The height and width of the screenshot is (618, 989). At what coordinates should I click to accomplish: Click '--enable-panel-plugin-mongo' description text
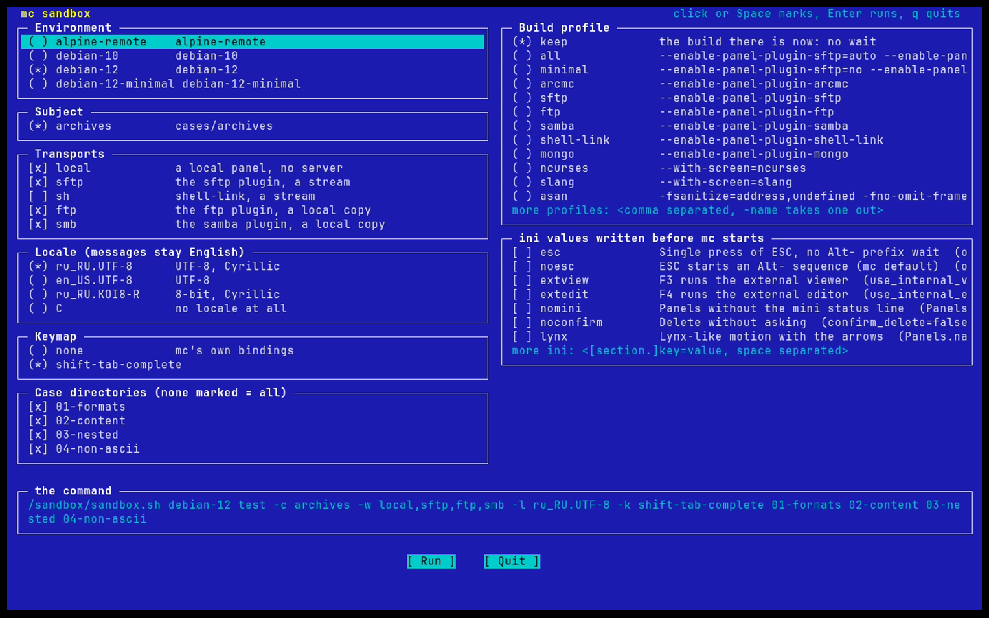754,154
